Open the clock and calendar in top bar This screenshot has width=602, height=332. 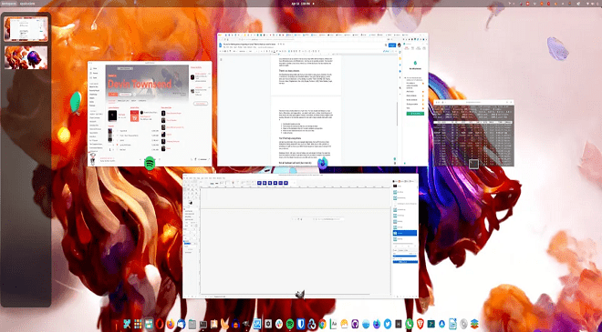pos(301,4)
